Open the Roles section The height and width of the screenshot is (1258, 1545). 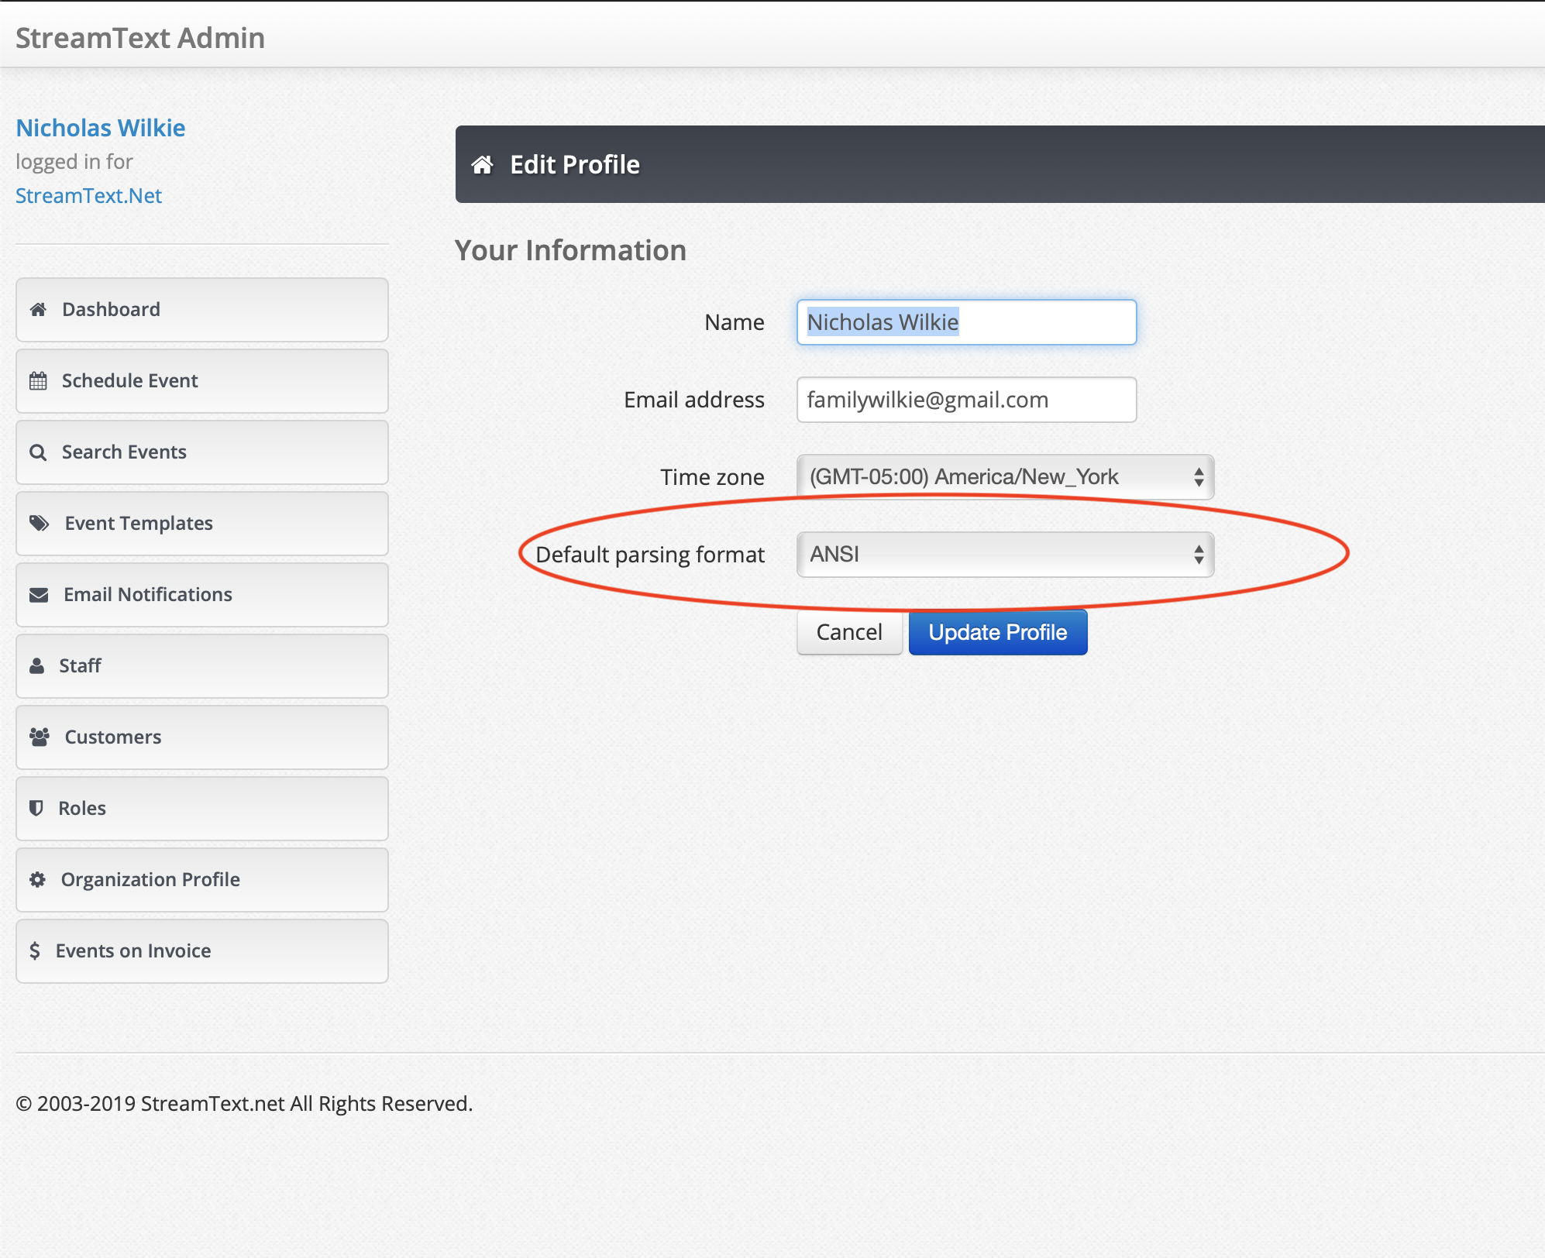202,809
